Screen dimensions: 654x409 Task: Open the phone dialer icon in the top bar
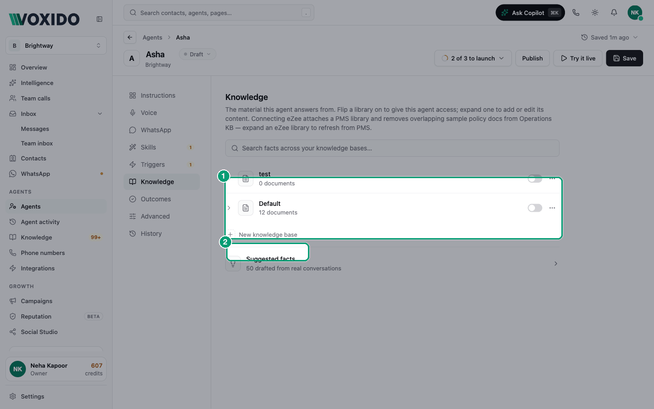pos(576,13)
